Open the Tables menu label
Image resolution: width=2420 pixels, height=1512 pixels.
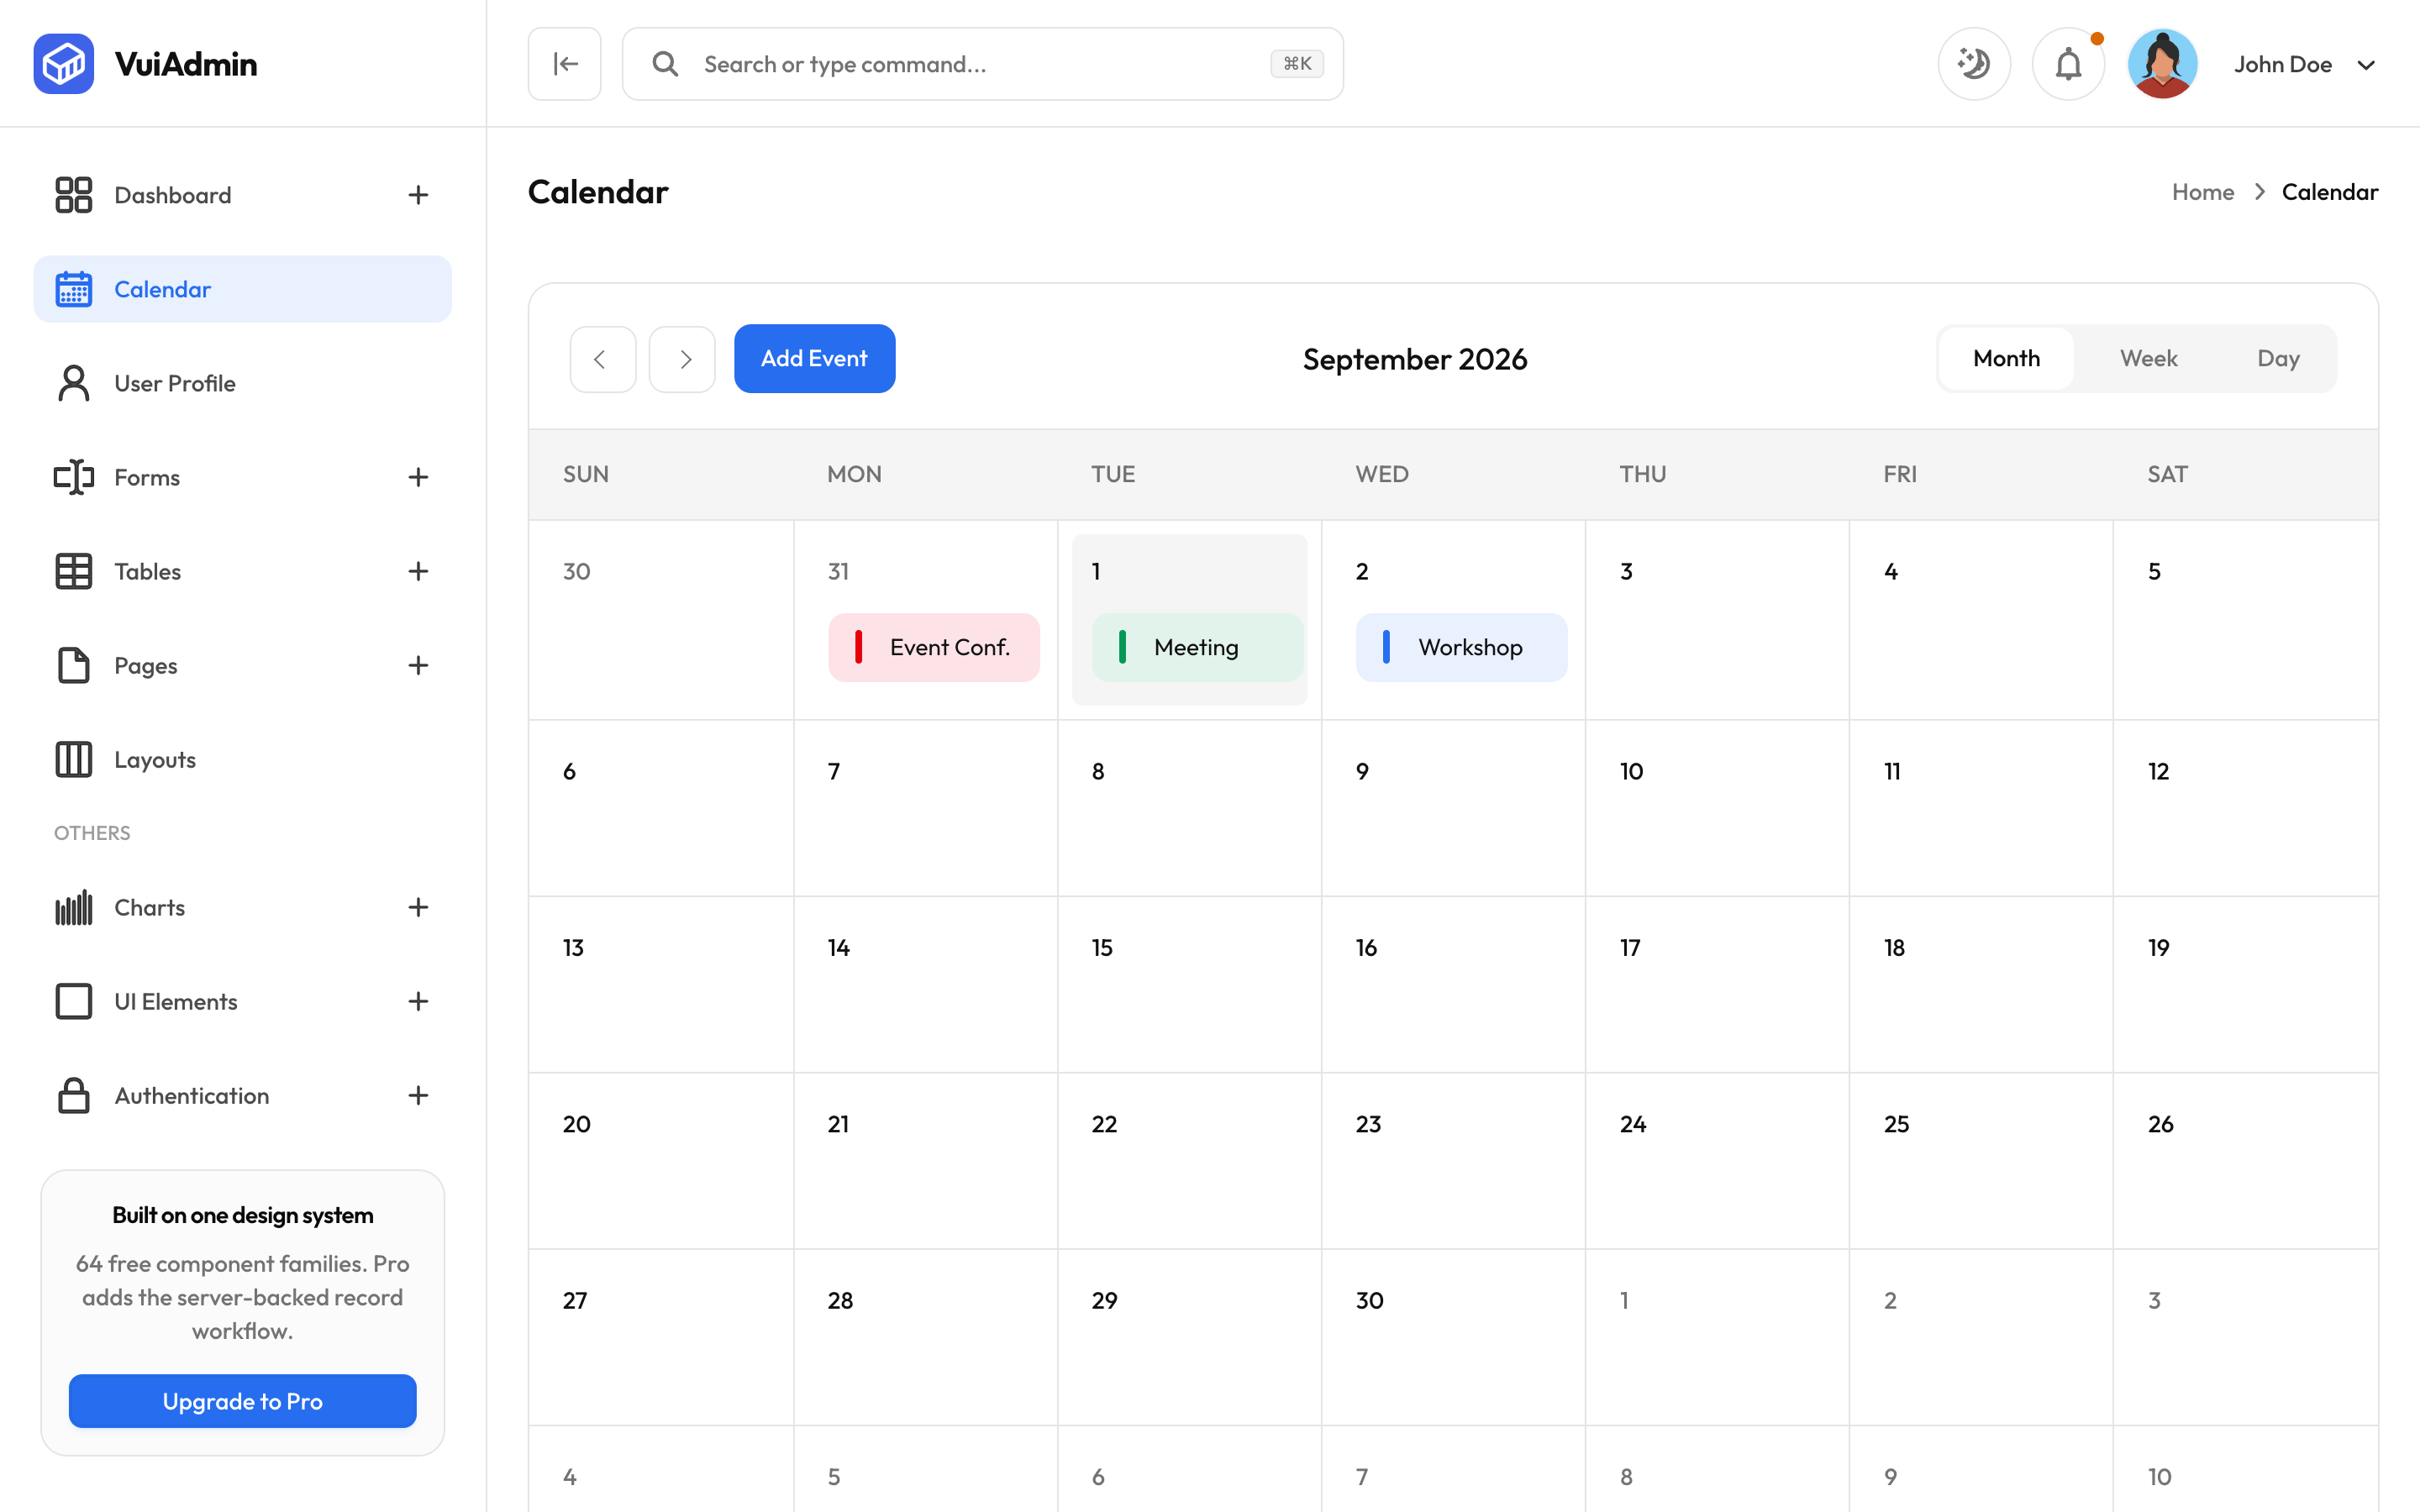tap(147, 571)
